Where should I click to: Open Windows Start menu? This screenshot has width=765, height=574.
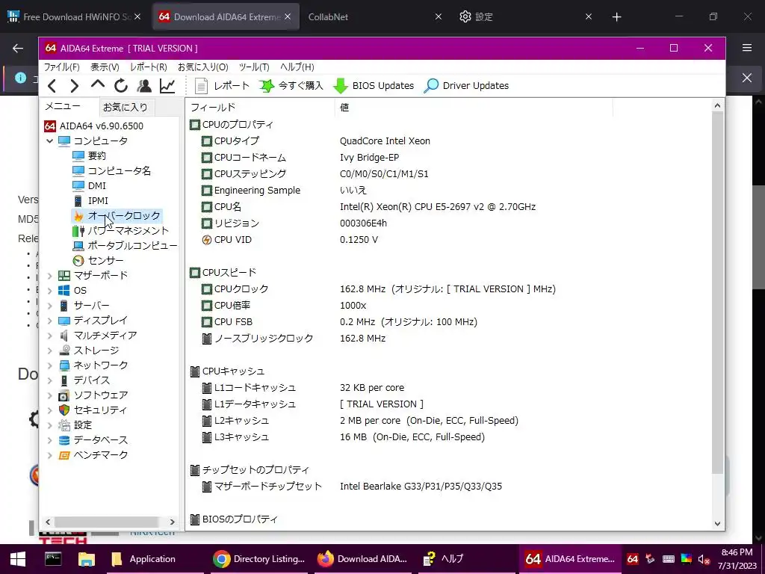pyautogui.click(x=18, y=559)
